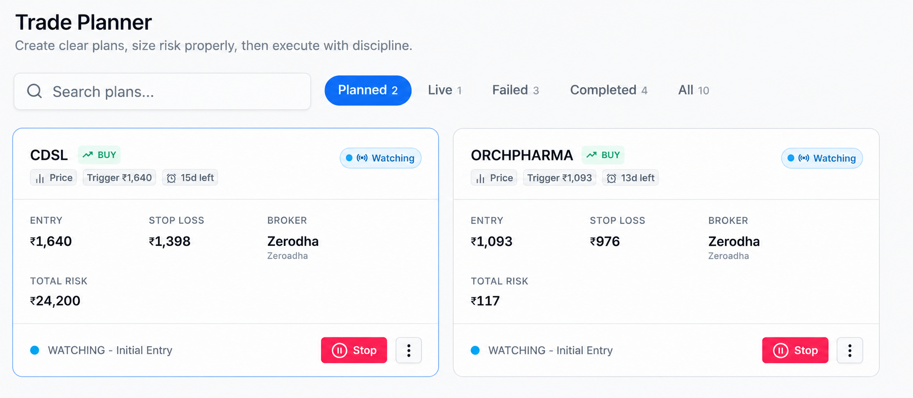Switch to the Failed tab
This screenshot has width=913, height=398.
pyautogui.click(x=515, y=90)
